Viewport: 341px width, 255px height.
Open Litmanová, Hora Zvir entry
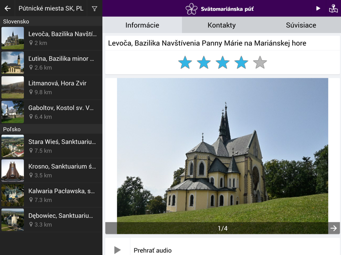(x=51, y=87)
